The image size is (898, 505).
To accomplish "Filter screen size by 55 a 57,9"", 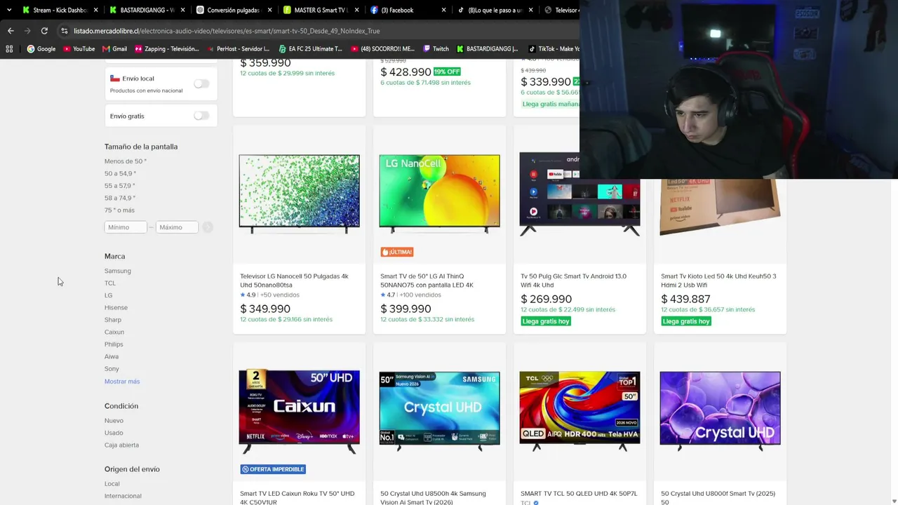I will point(120,186).
